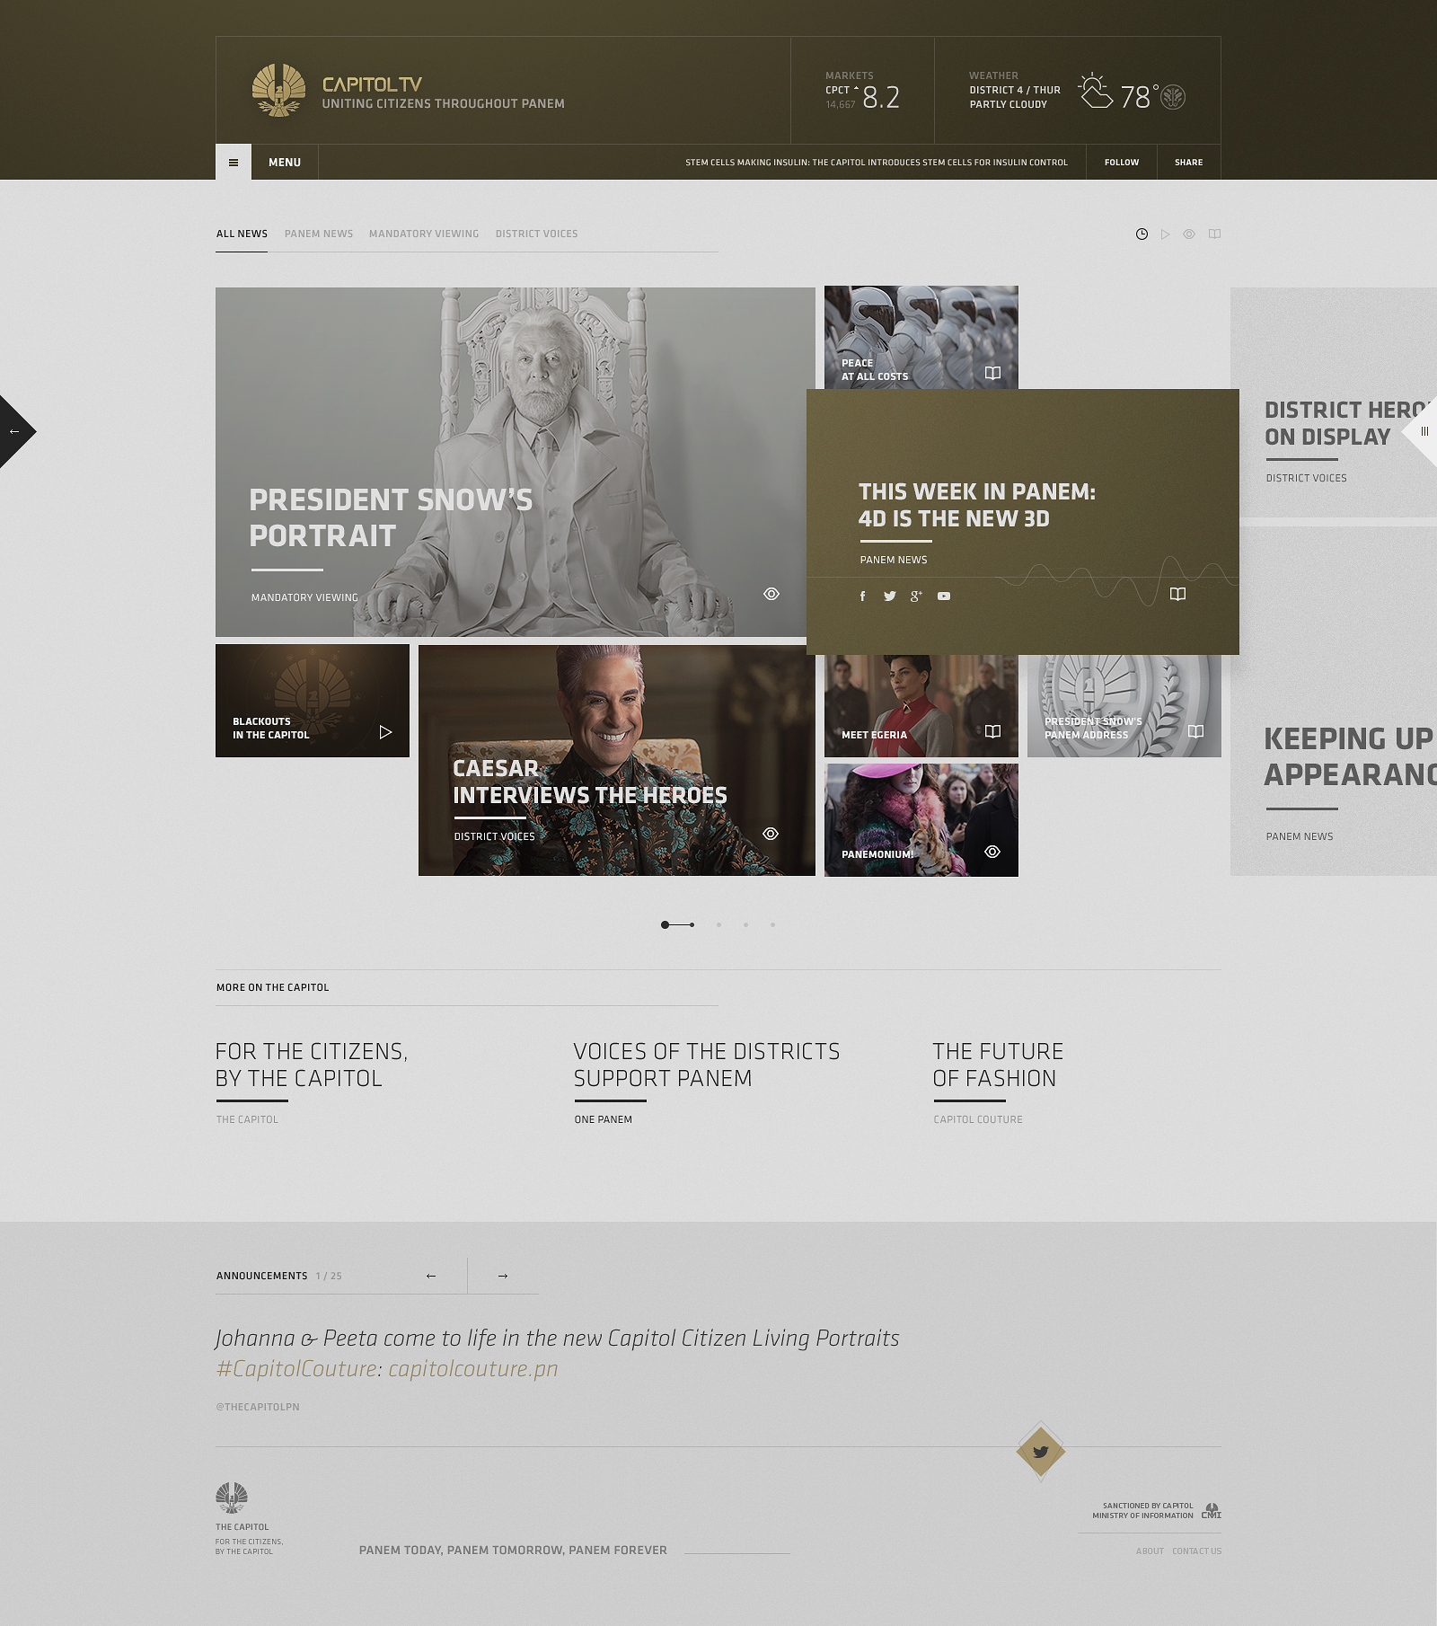Viewport: 1437px width, 1626px height.
Task: Click the book icon on President Snow's Panem Address
Action: (1195, 731)
